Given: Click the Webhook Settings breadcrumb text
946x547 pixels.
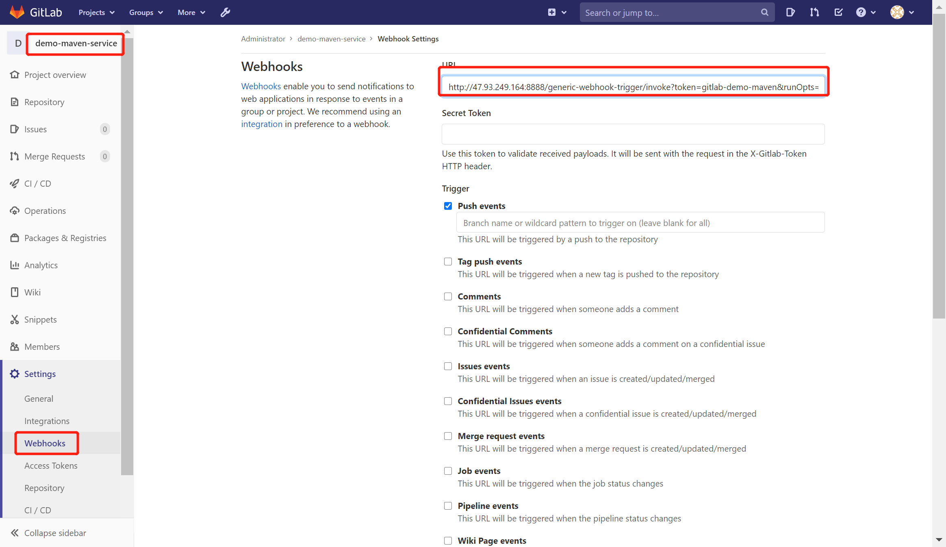Looking at the screenshot, I should [x=408, y=39].
